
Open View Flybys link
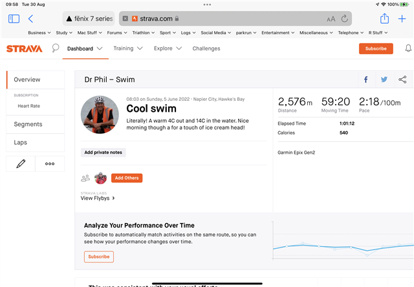point(98,198)
